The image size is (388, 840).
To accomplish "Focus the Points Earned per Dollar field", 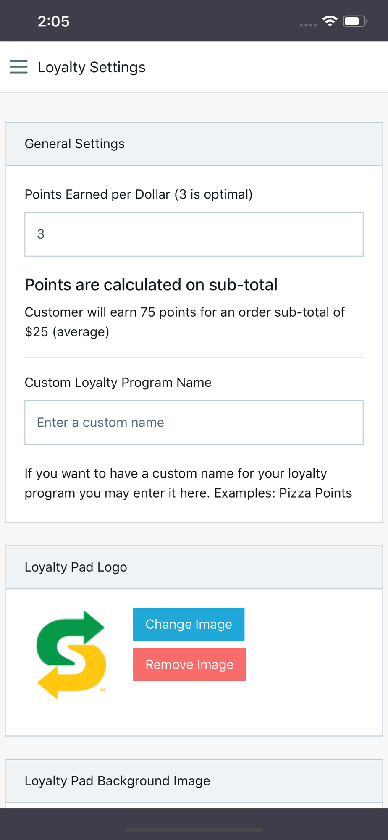I will coord(194,234).
